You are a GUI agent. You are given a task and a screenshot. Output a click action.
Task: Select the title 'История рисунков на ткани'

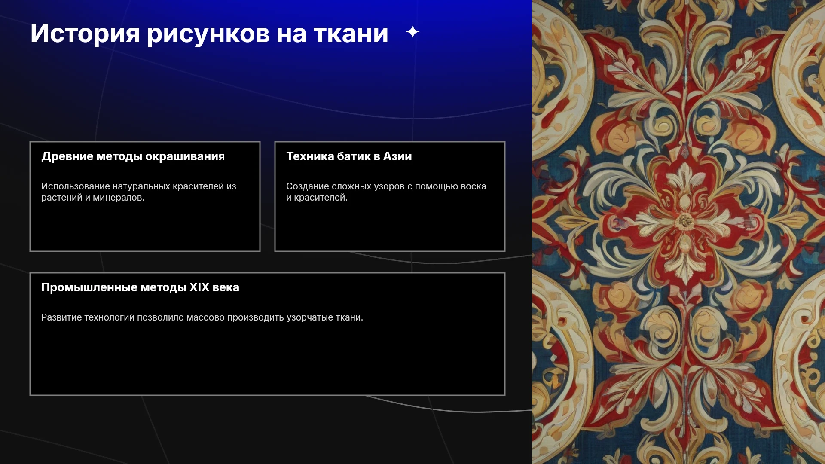(209, 34)
